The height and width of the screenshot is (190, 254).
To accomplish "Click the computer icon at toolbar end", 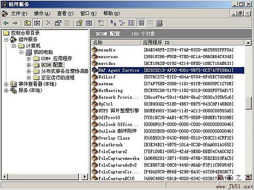I will pyautogui.click(x=159, y=23).
